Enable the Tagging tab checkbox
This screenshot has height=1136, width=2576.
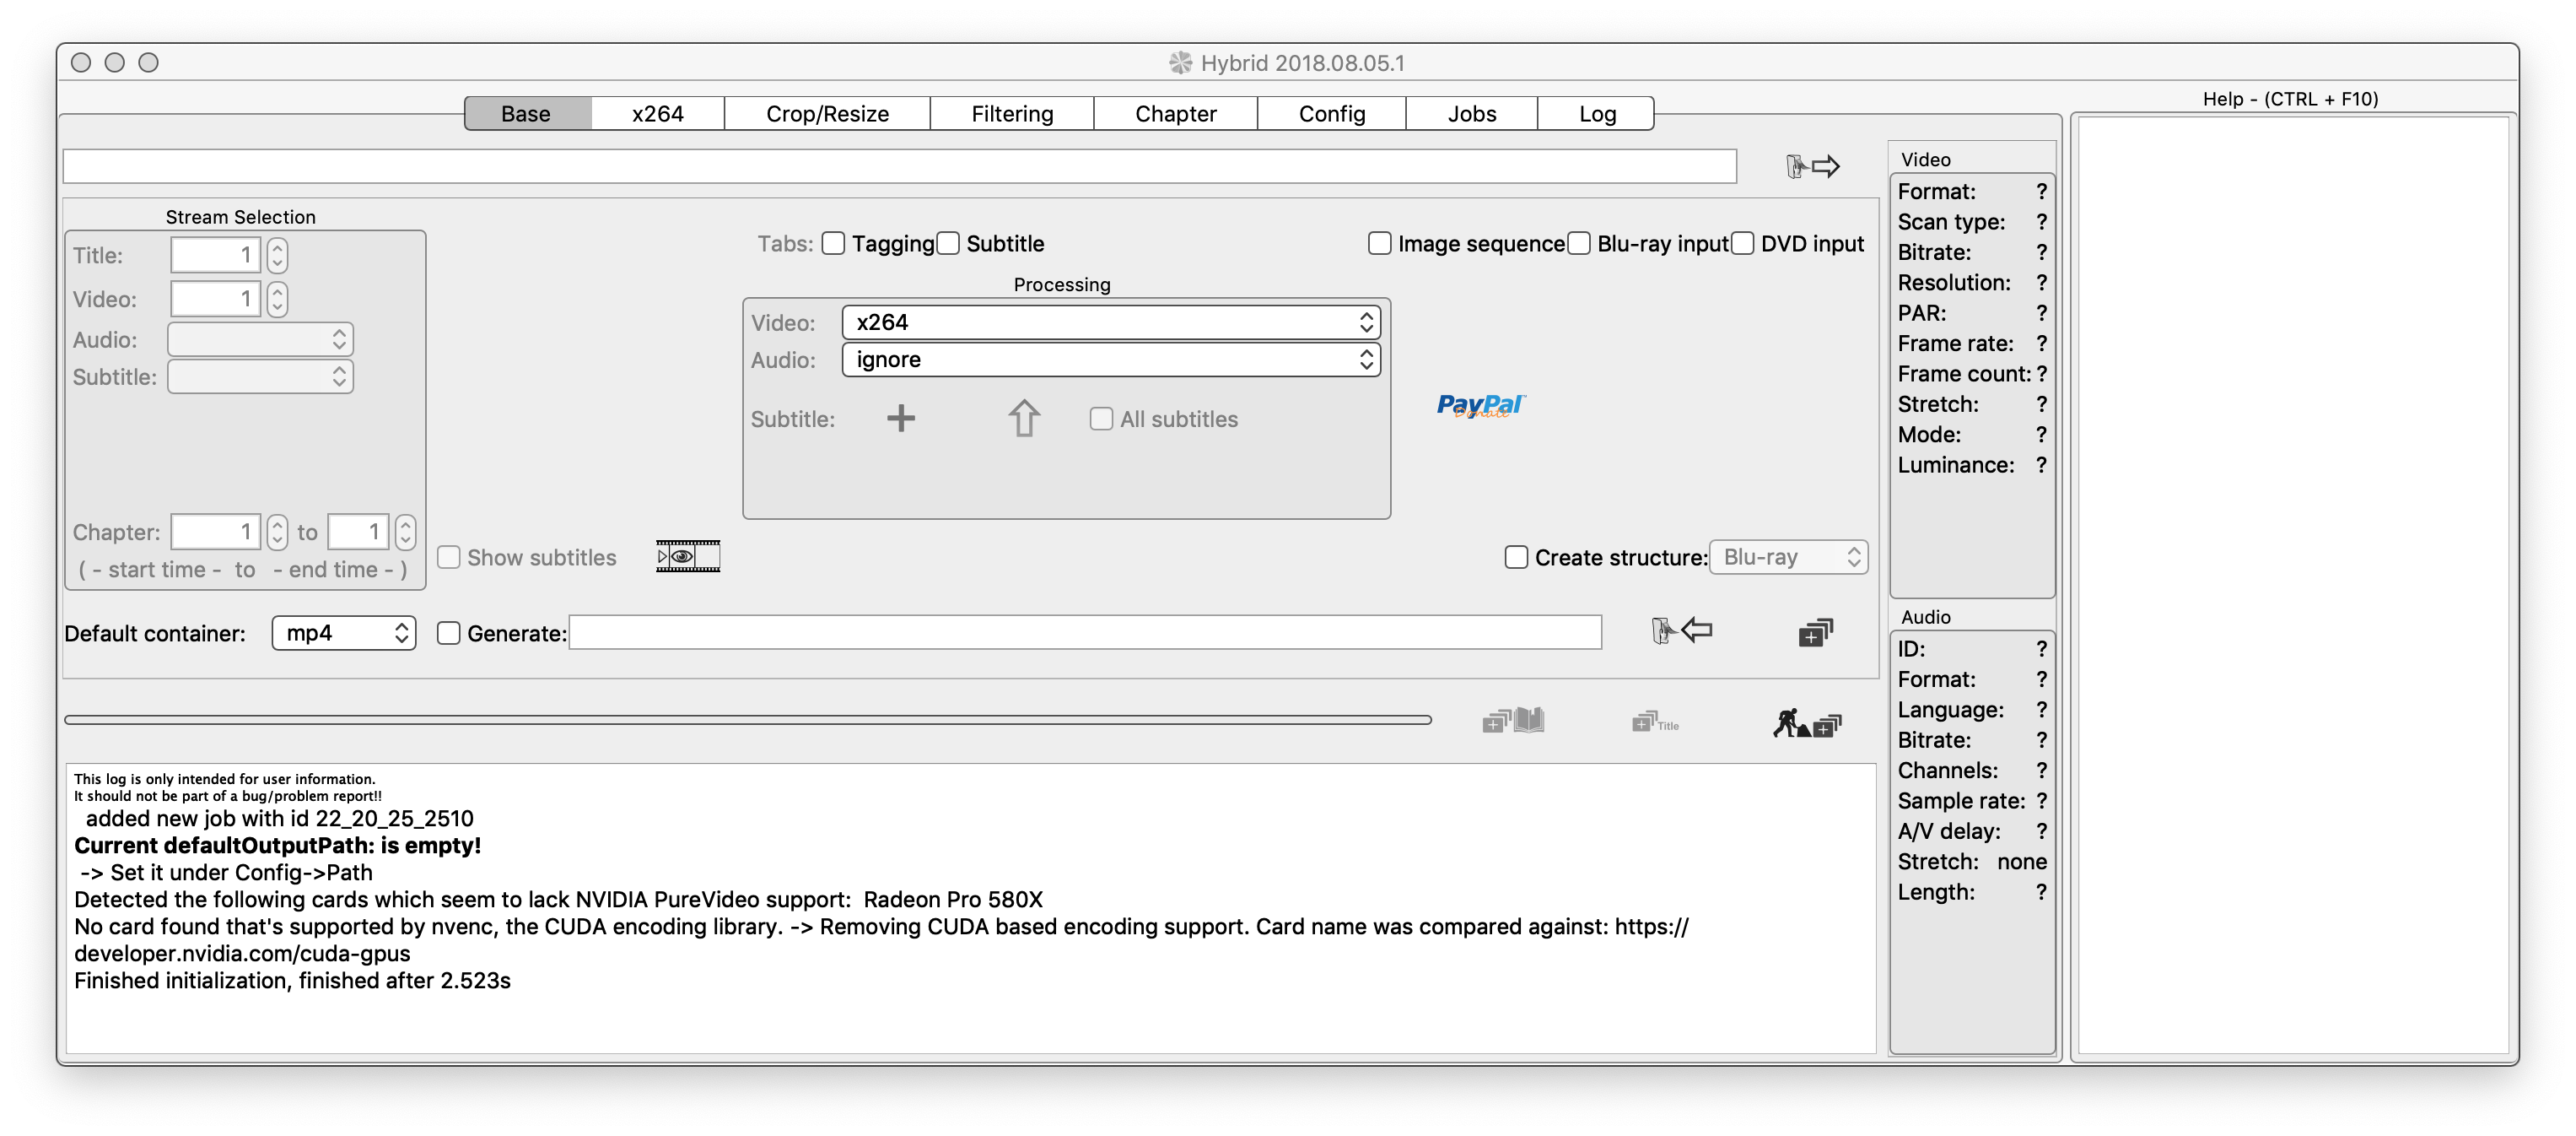coord(833,243)
